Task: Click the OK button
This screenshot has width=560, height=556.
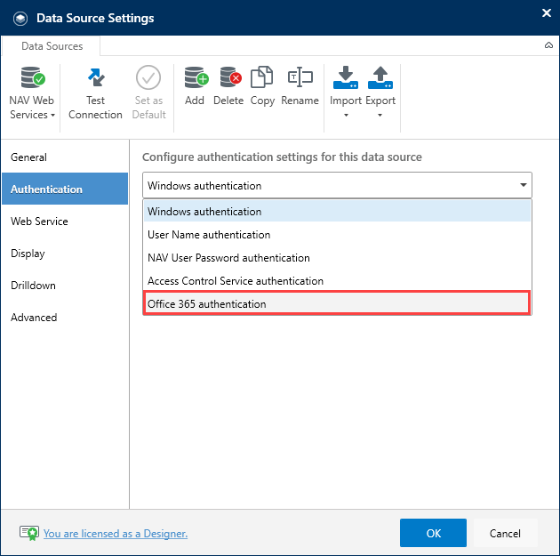Action: pos(433,533)
